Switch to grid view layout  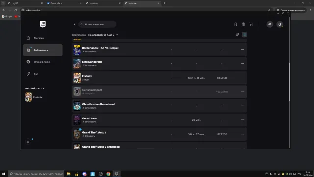[237, 35]
